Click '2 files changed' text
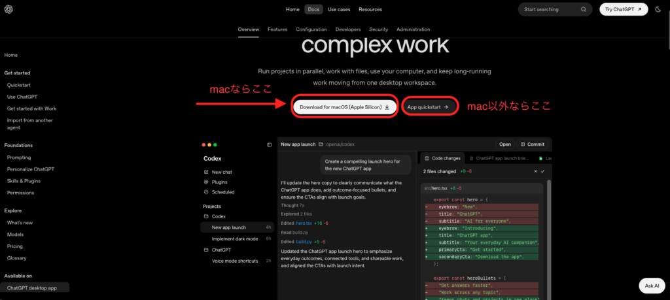 439,171
